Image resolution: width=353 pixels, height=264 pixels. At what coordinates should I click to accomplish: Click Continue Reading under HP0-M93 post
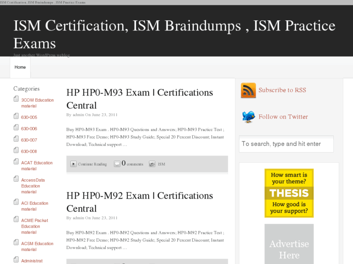click(x=92, y=164)
